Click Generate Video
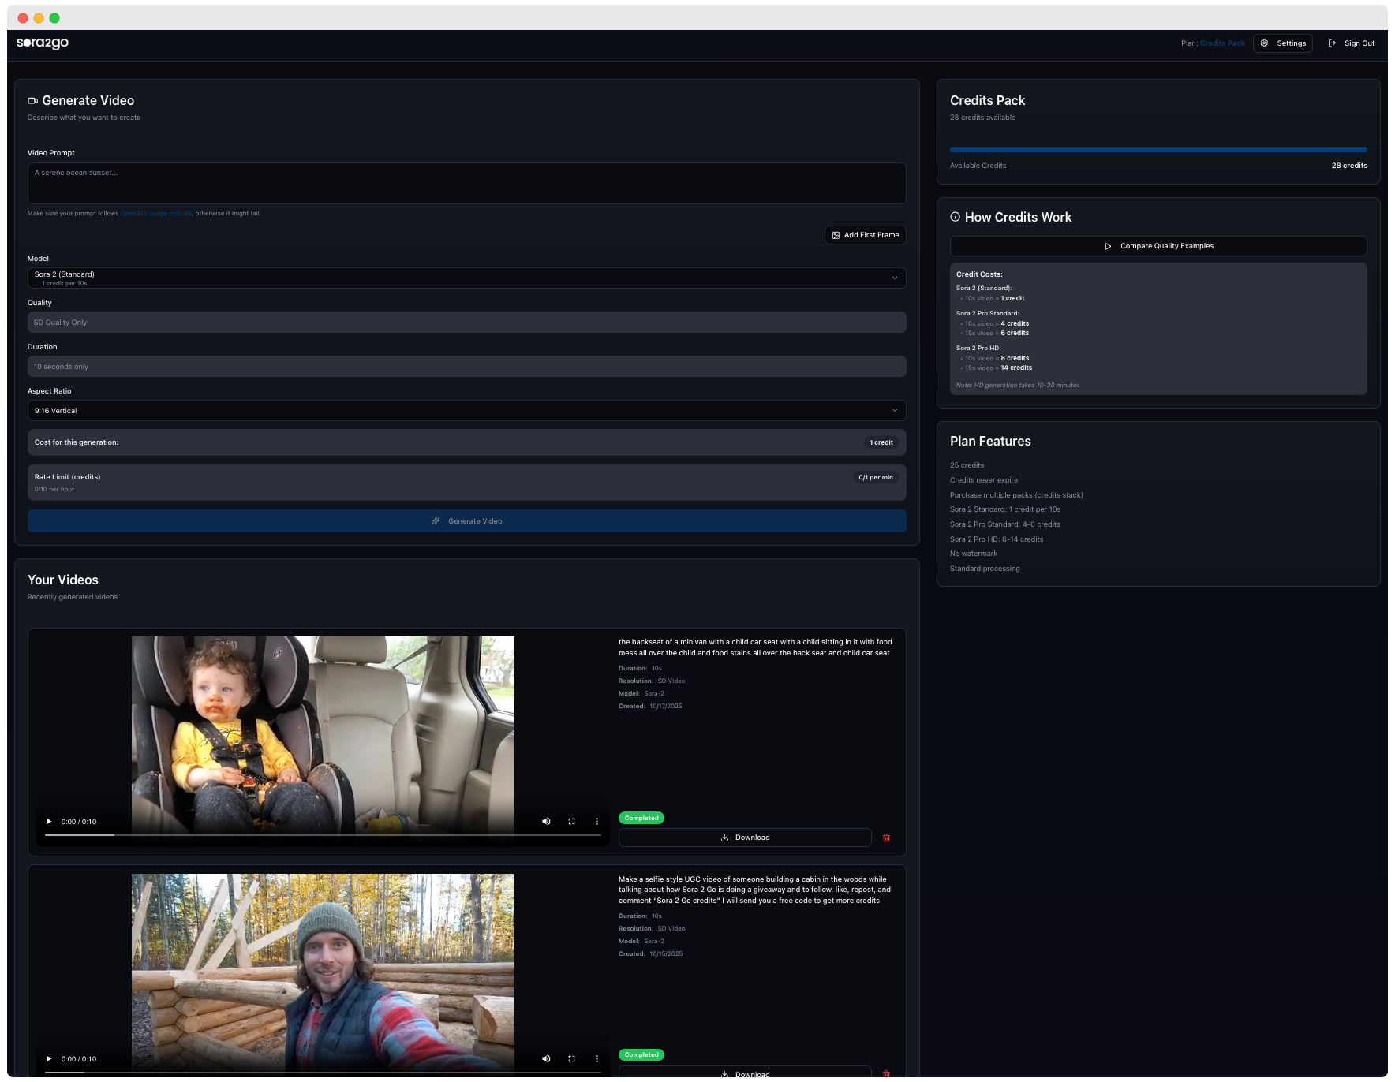 point(466,520)
